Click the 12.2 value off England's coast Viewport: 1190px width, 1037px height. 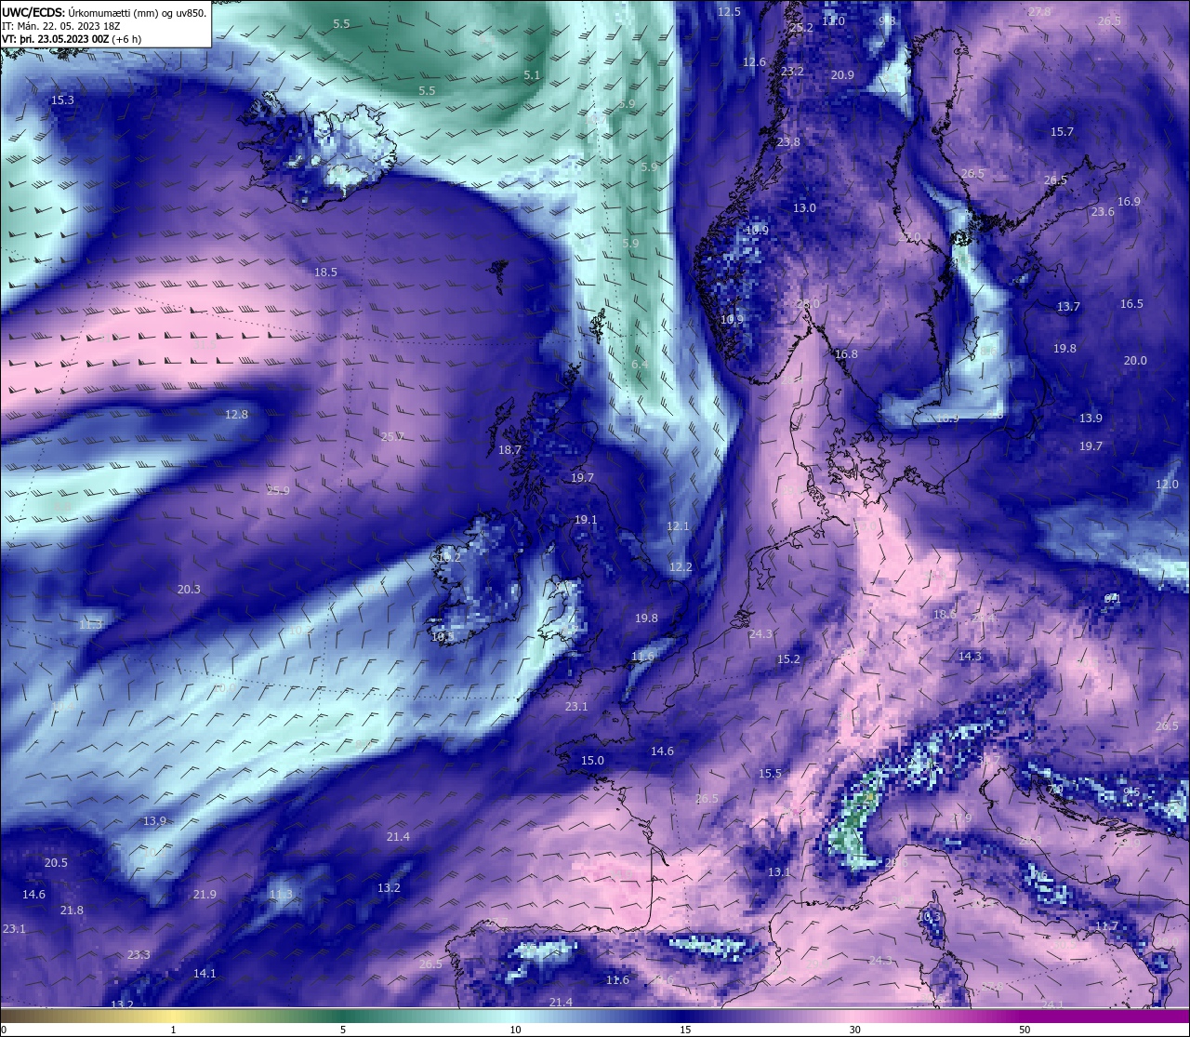click(681, 566)
